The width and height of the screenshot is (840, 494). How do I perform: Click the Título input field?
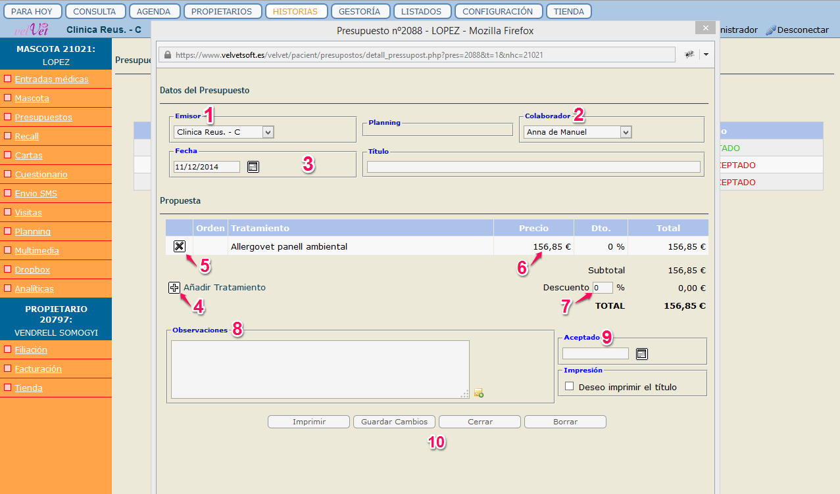(x=533, y=167)
